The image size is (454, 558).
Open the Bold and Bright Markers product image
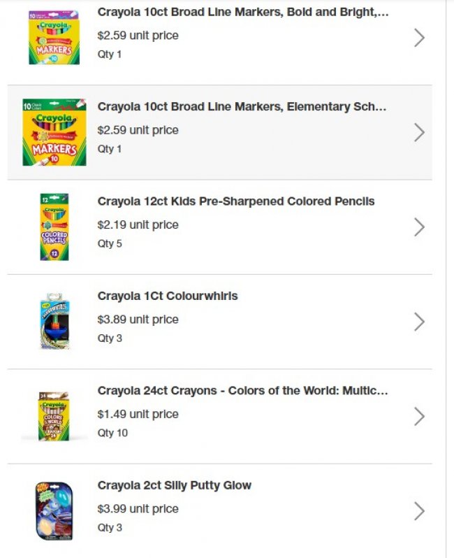click(54, 38)
